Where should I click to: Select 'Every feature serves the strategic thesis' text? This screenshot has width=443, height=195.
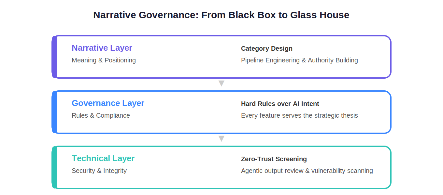click(x=299, y=115)
